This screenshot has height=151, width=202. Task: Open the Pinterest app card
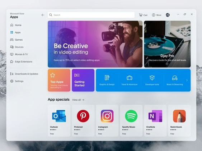[83, 121]
